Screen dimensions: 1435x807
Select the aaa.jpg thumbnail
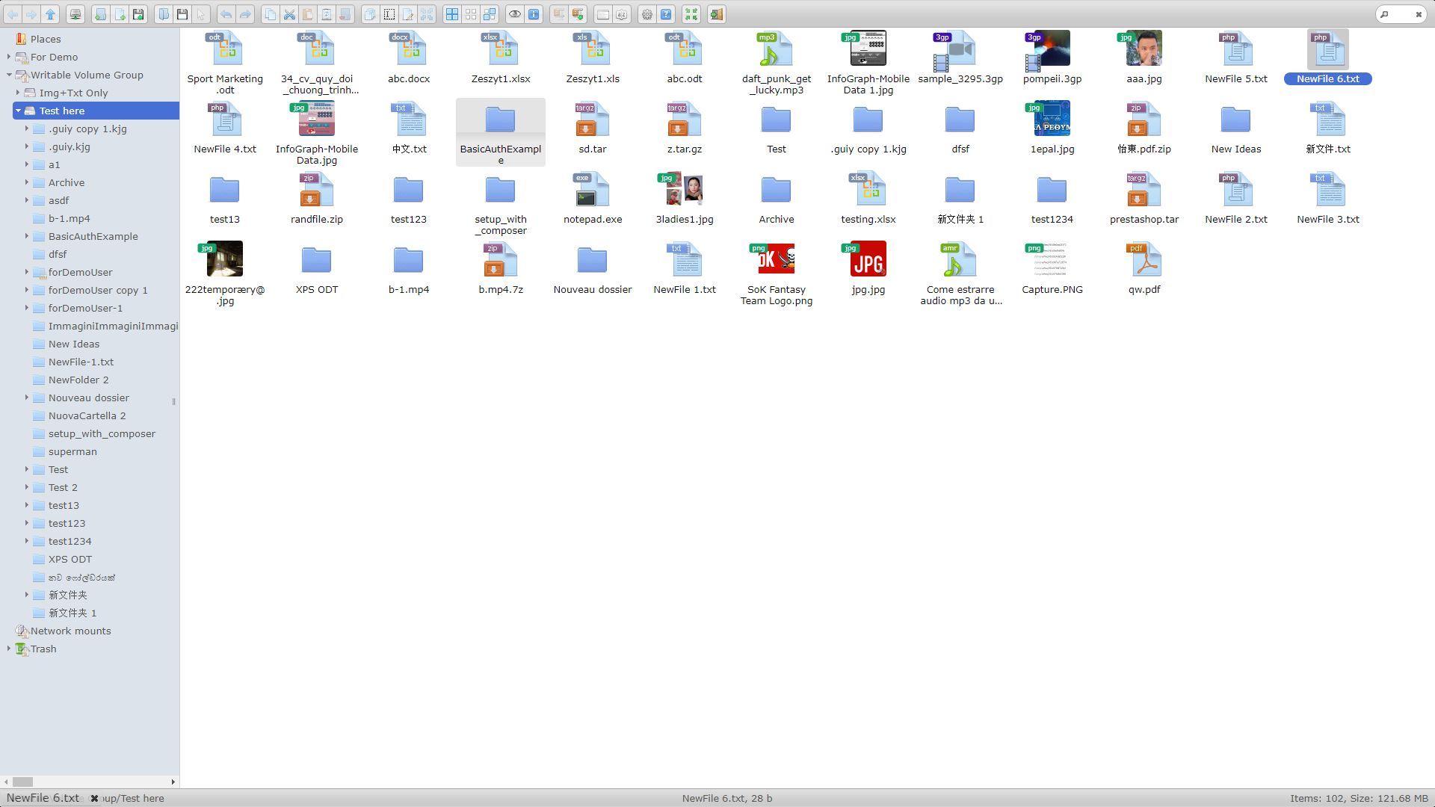[x=1144, y=49]
